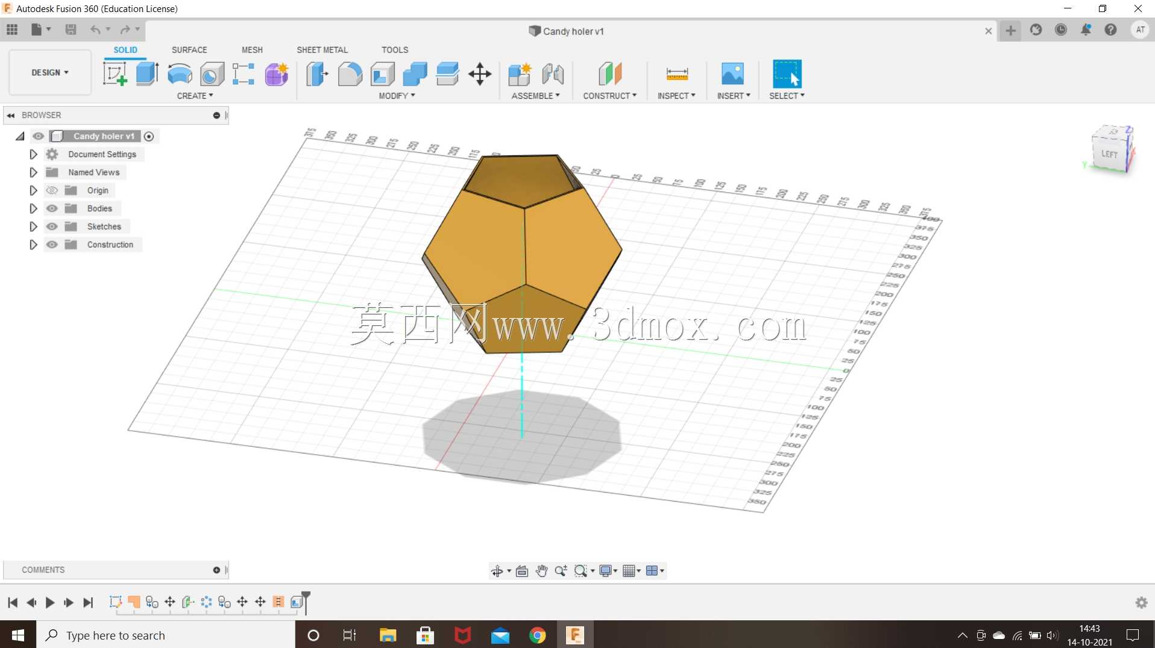Choose the Combine tool

(415, 74)
